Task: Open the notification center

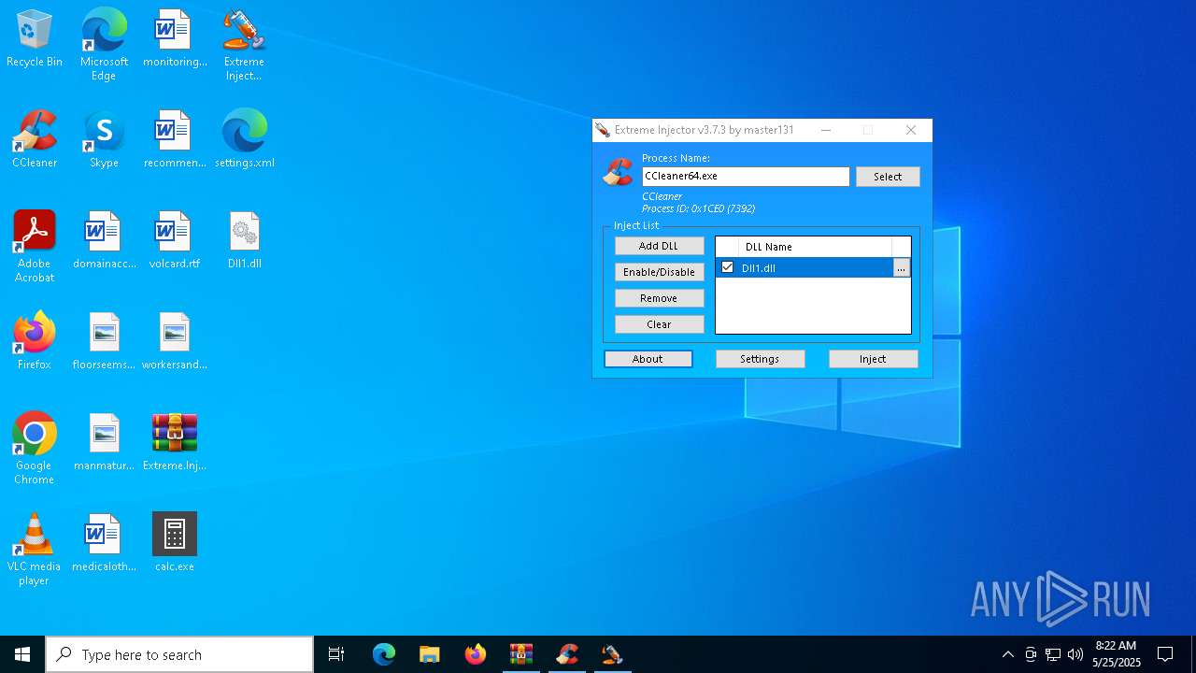Action: pos(1165,654)
